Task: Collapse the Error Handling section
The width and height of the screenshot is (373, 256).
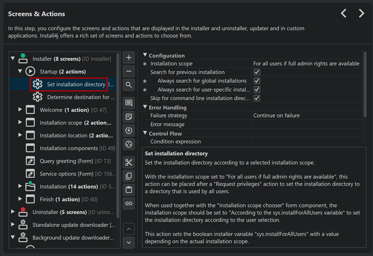Action: click(145, 107)
